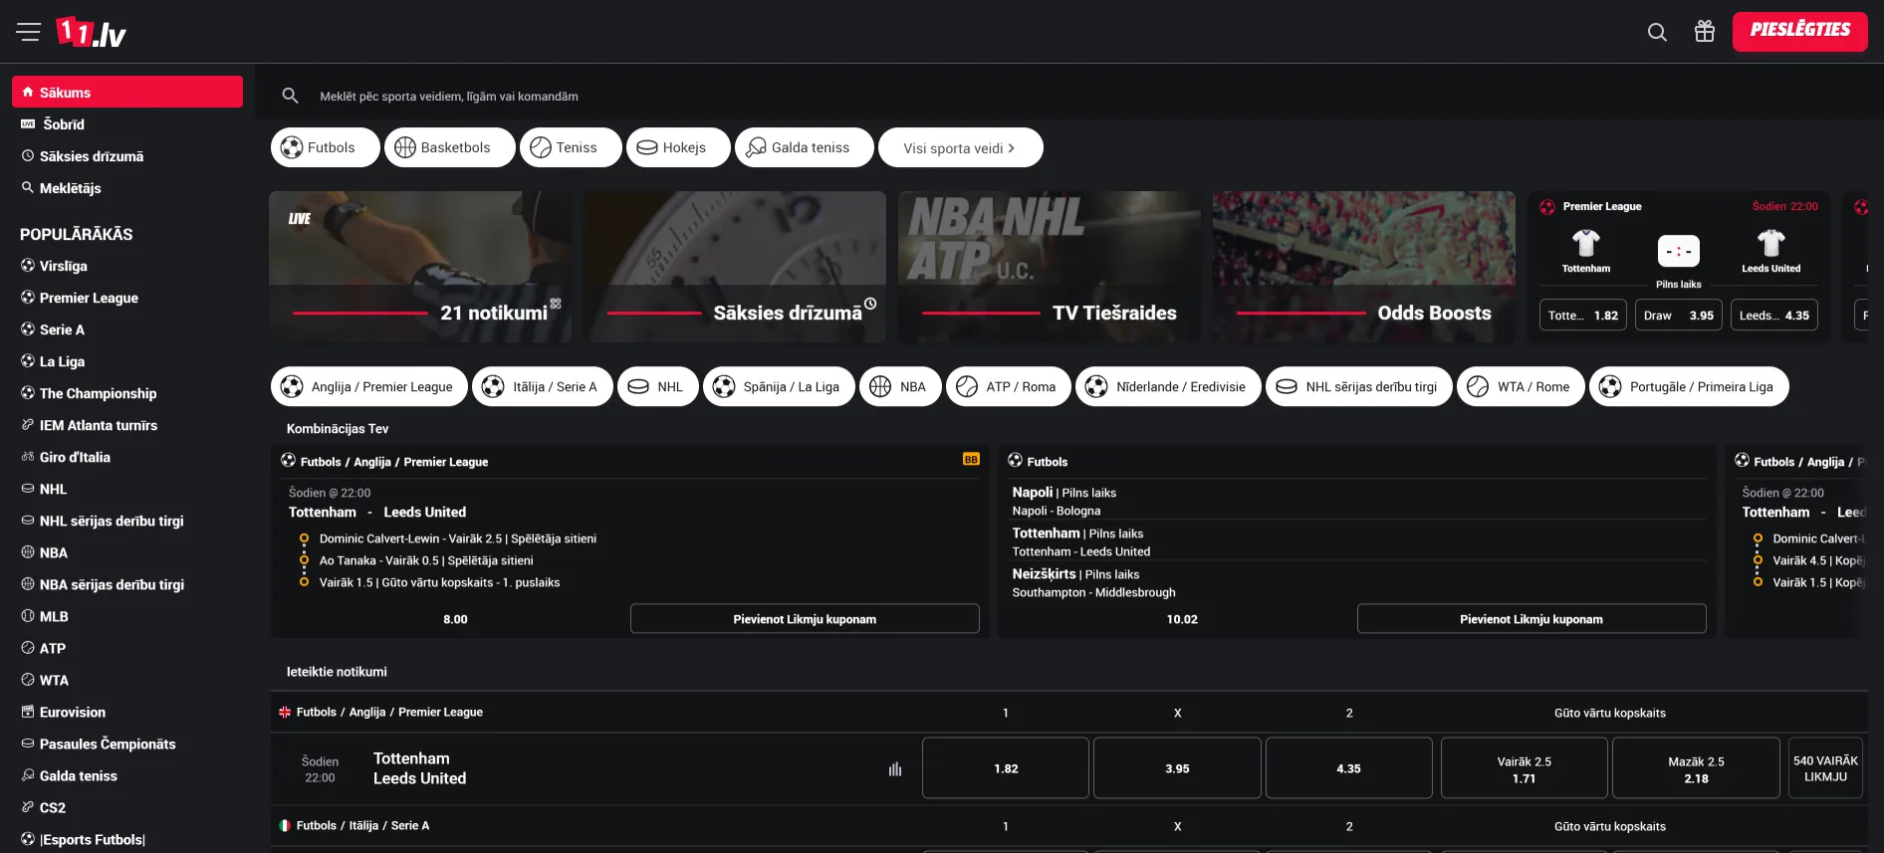Select the Teniss sport chip
The height and width of the screenshot is (853, 1884).
point(571,147)
